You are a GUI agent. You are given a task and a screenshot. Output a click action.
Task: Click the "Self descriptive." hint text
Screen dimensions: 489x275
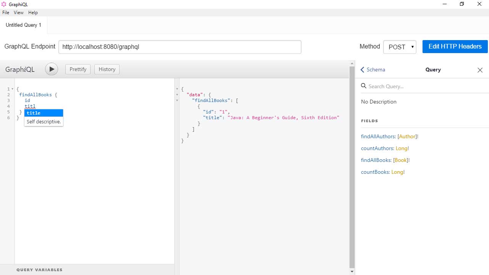(44, 121)
